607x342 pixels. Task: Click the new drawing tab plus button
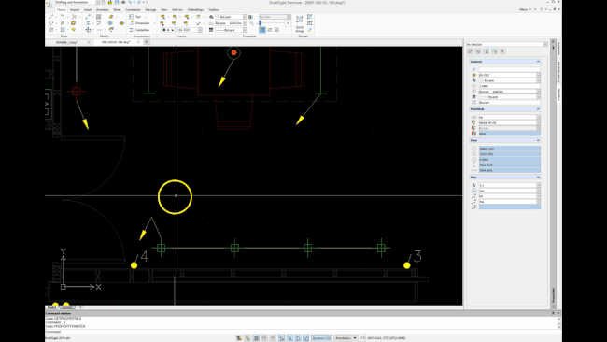[147, 42]
